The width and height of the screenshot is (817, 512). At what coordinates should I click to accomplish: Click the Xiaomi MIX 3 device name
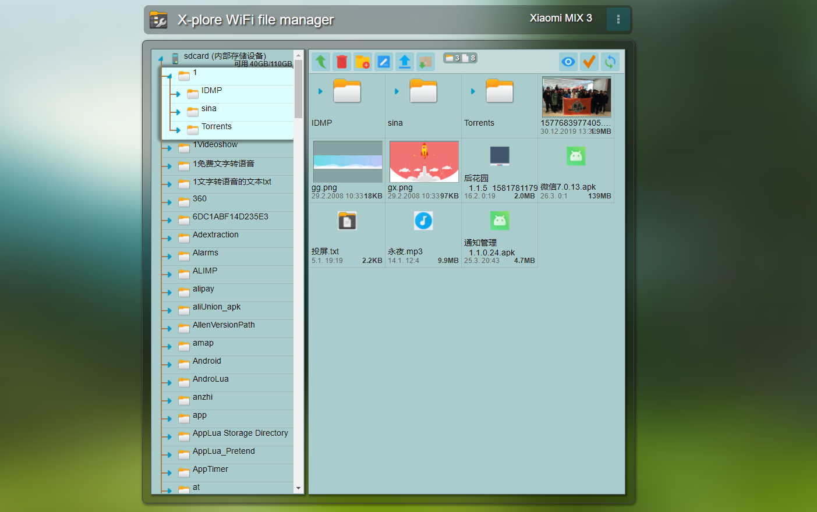click(x=561, y=18)
